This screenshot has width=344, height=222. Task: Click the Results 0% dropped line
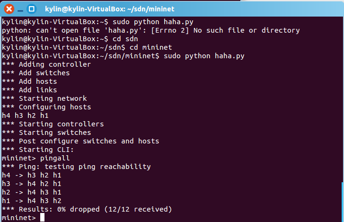87,209
